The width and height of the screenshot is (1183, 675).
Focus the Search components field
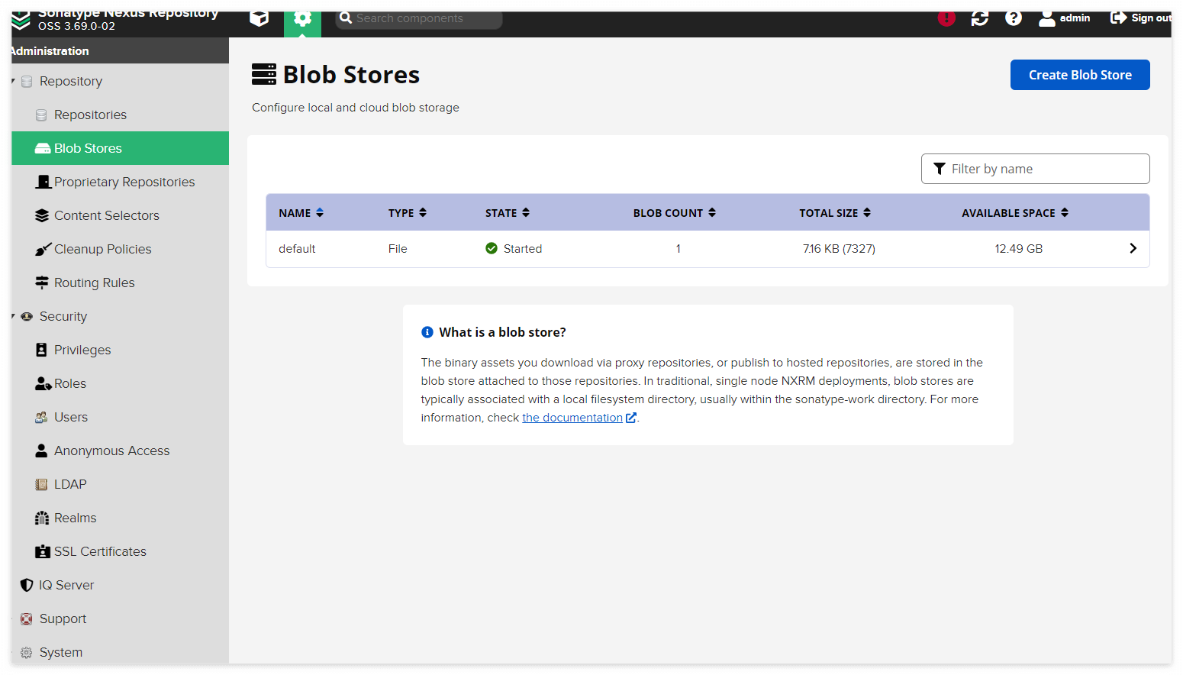(x=419, y=18)
